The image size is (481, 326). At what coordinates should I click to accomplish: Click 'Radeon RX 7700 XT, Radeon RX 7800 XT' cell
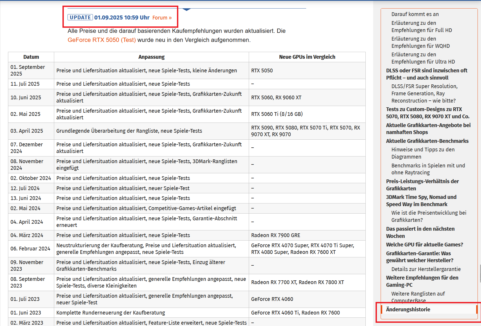tap(307, 282)
